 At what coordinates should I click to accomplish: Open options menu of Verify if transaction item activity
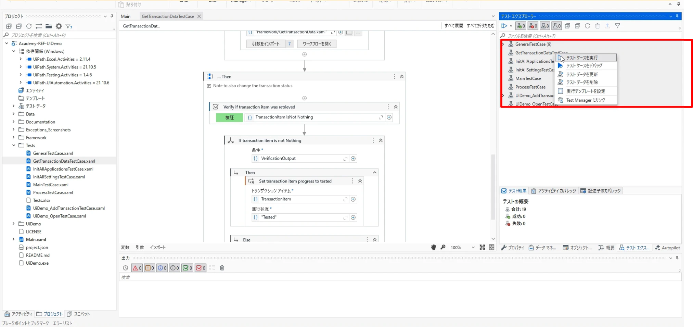coord(388,107)
